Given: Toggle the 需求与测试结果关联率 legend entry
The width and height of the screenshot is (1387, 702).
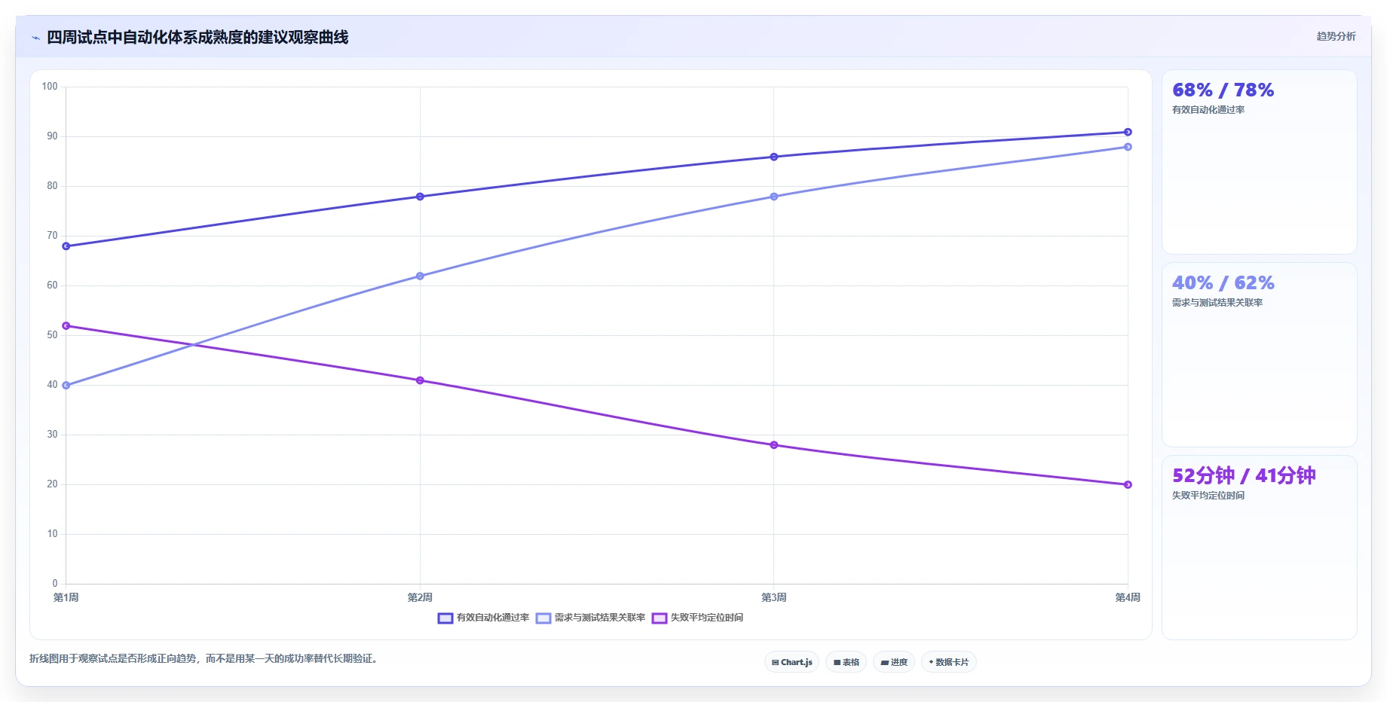Looking at the screenshot, I should [x=590, y=618].
